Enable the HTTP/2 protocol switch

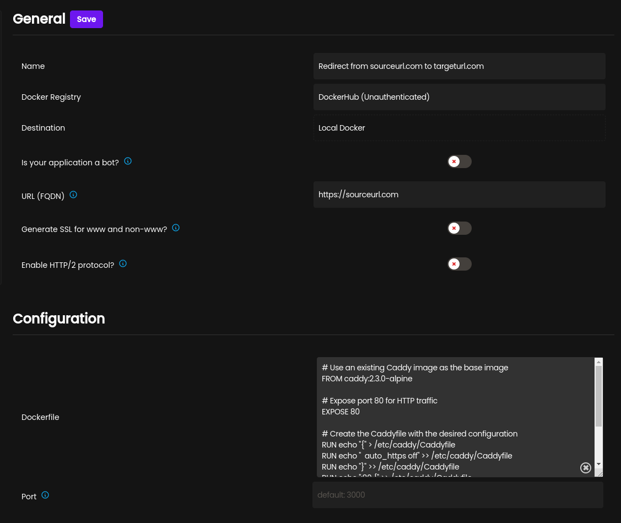coord(459,264)
